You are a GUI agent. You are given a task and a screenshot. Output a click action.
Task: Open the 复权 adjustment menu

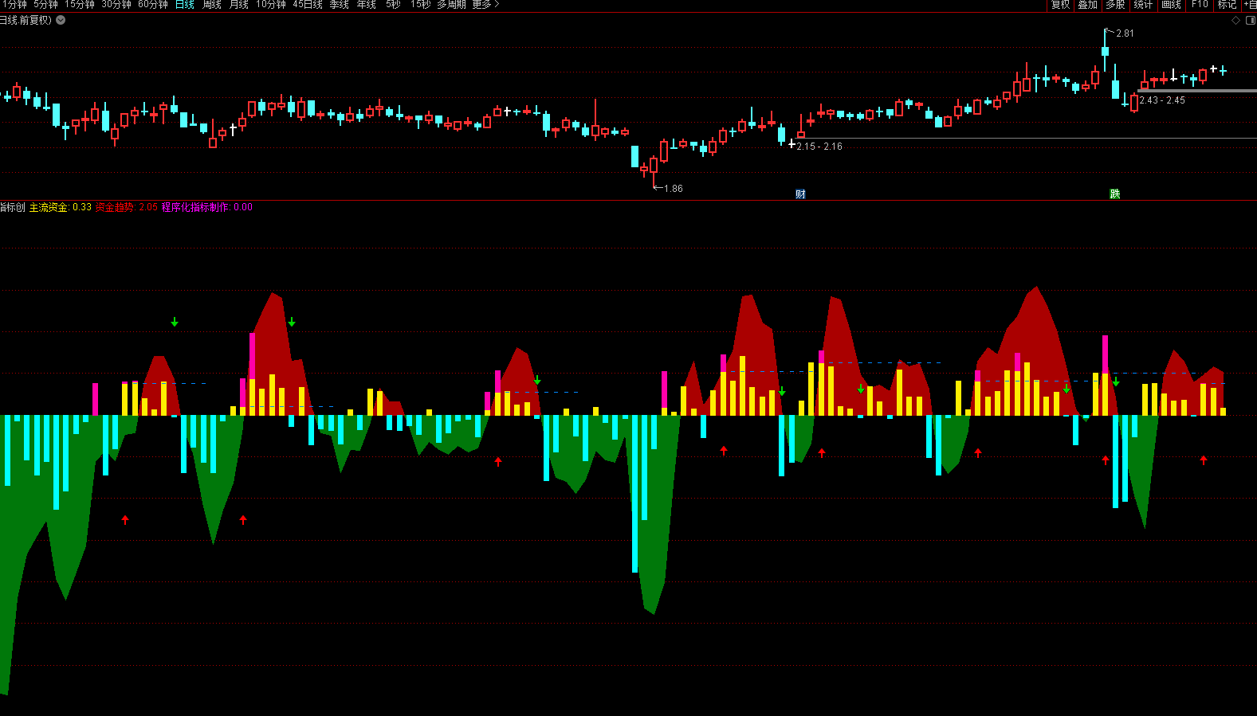[1060, 5]
